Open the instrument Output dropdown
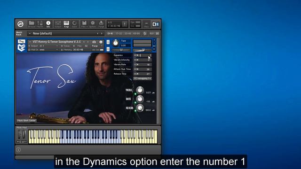This screenshot has height=169, width=301. point(43,46)
